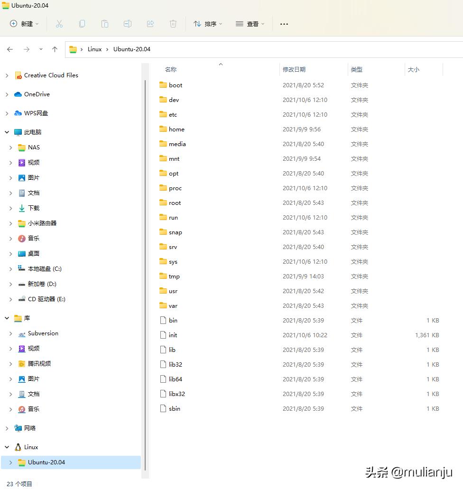Open recent locations with the address bar chevron
The image size is (463, 489).
click(x=40, y=49)
